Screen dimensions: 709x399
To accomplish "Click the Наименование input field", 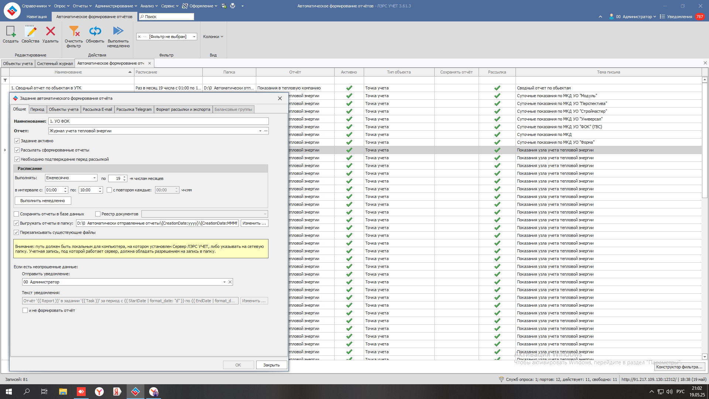I will tap(158, 121).
